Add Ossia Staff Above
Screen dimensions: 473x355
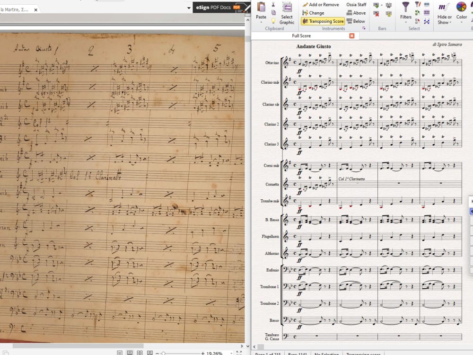tap(356, 13)
